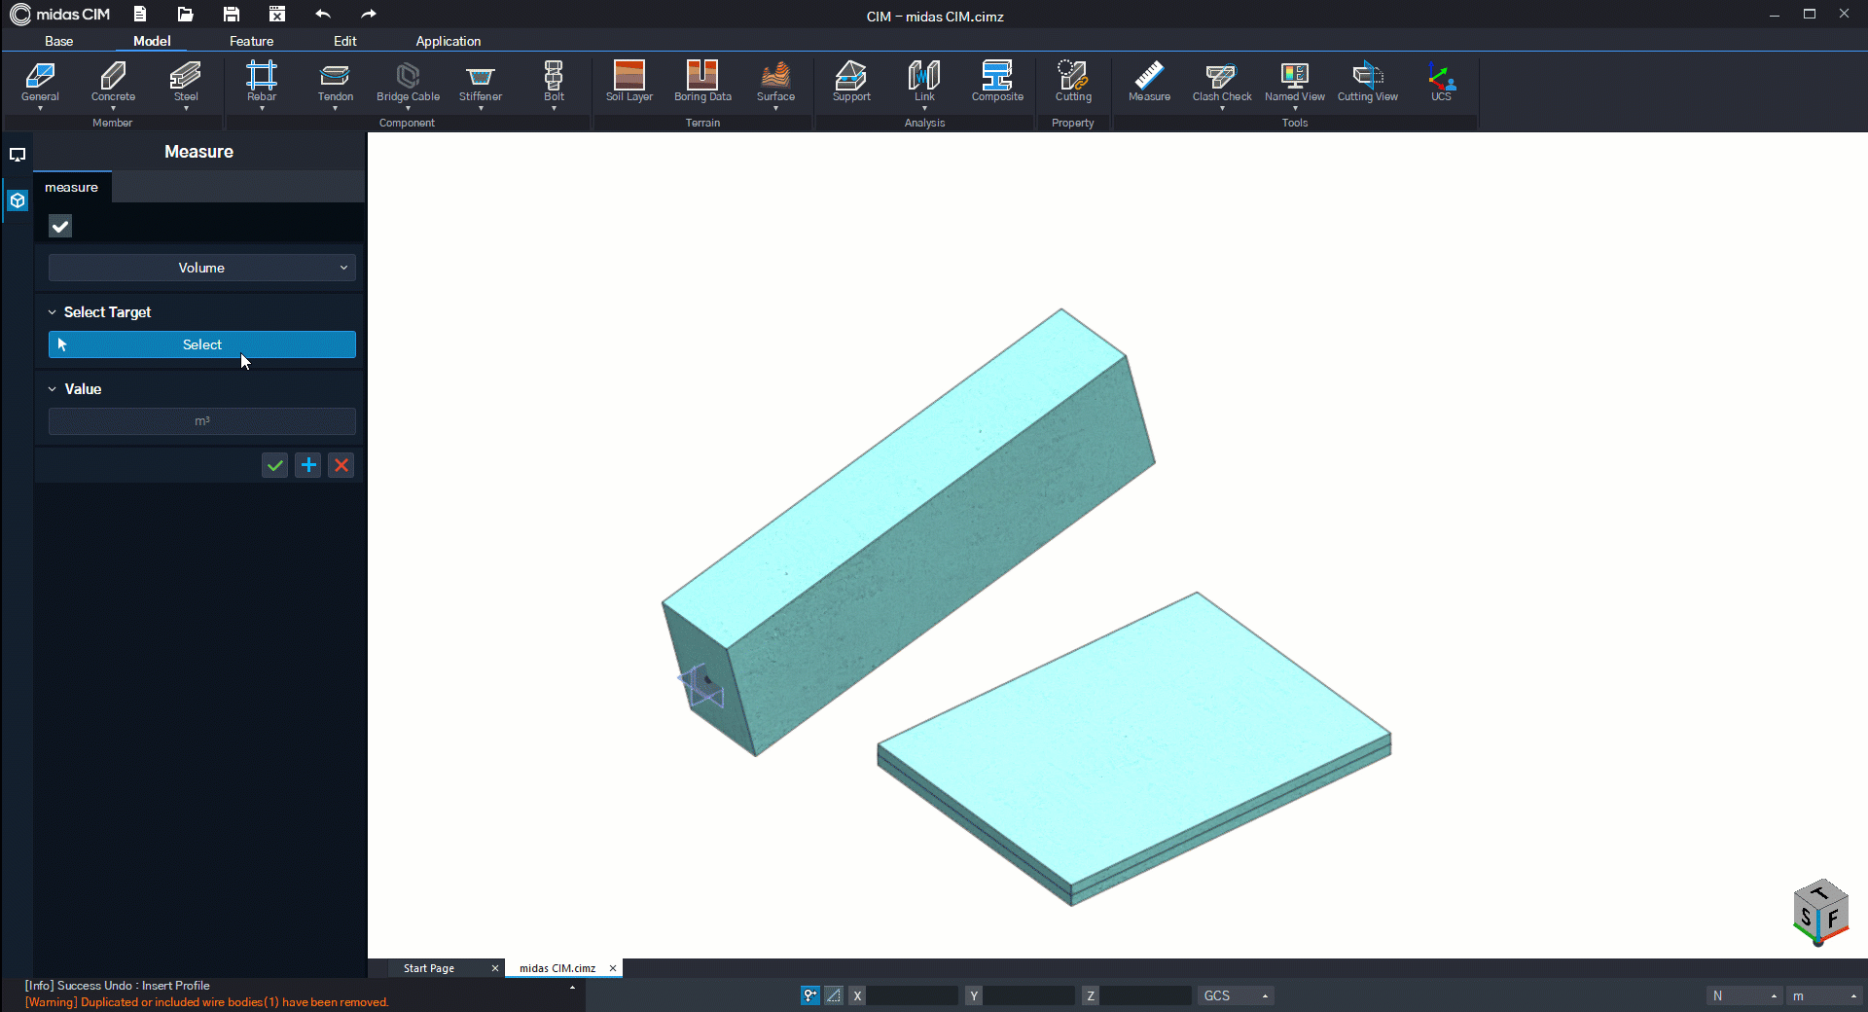Screen dimensions: 1868x1012
Task: Click the X coordinate input field
Action: click(912, 995)
